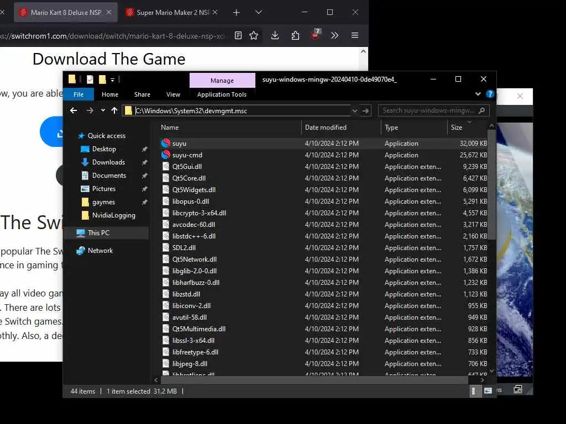
Task: Select the SDL2.dll file
Action: 184,248
